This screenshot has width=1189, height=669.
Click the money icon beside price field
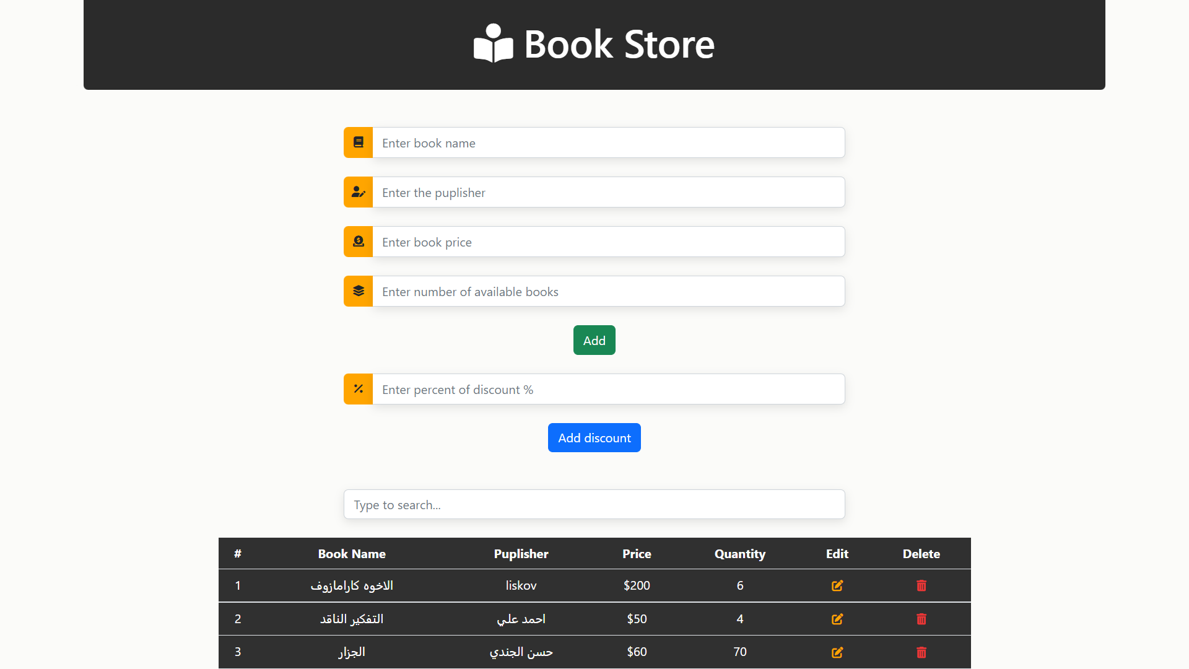[x=358, y=242]
